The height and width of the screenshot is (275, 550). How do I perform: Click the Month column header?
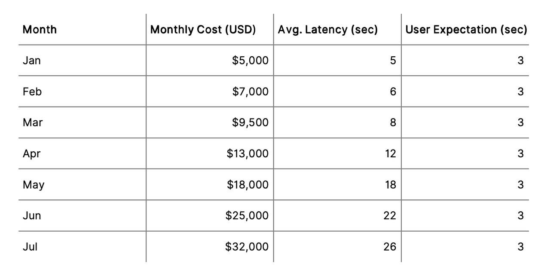[40, 30]
